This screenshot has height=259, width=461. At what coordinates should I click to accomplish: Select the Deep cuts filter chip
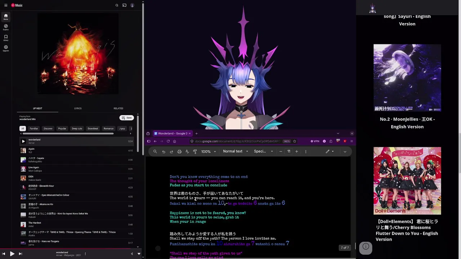tap(77, 128)
